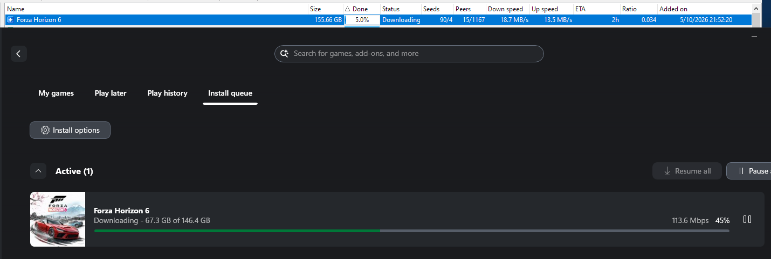Image resolution: width=771 pixels, height=259 pixels.
Task: Click the 'Downloading - 67.3 GB of 146.4 GB' text
Action: [x=152, y=220]
